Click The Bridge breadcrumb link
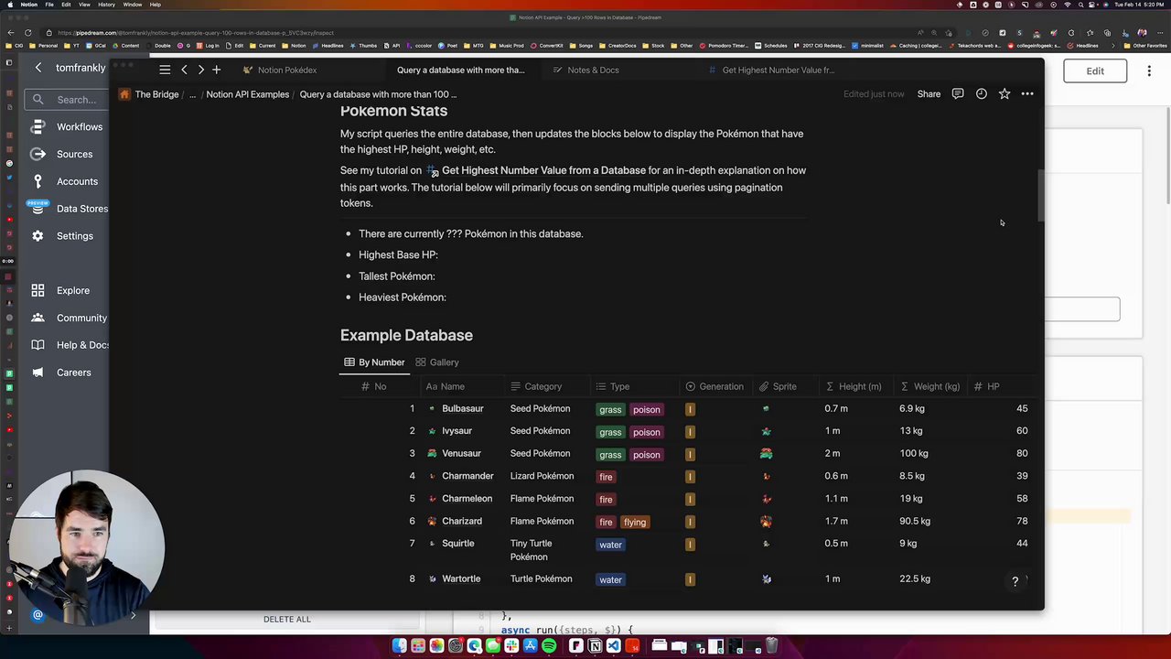This screenshot has height=659, width=1171. [156, 94]
